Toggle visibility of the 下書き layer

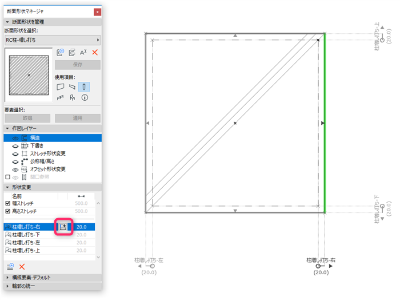15,146
